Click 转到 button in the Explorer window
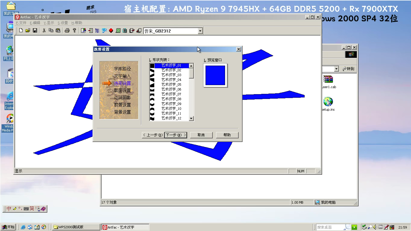The image size is (411, 231). [x=348, y=69]
